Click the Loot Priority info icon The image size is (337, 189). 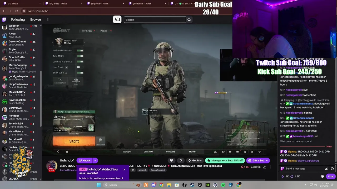coord(67,67)
